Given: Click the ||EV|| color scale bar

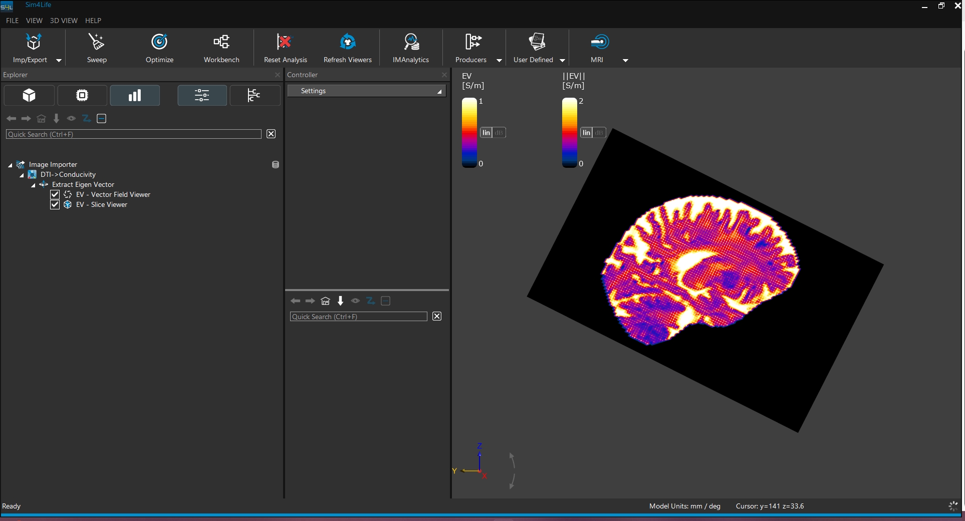Looking at the screenshot, I should coord(569,132).
